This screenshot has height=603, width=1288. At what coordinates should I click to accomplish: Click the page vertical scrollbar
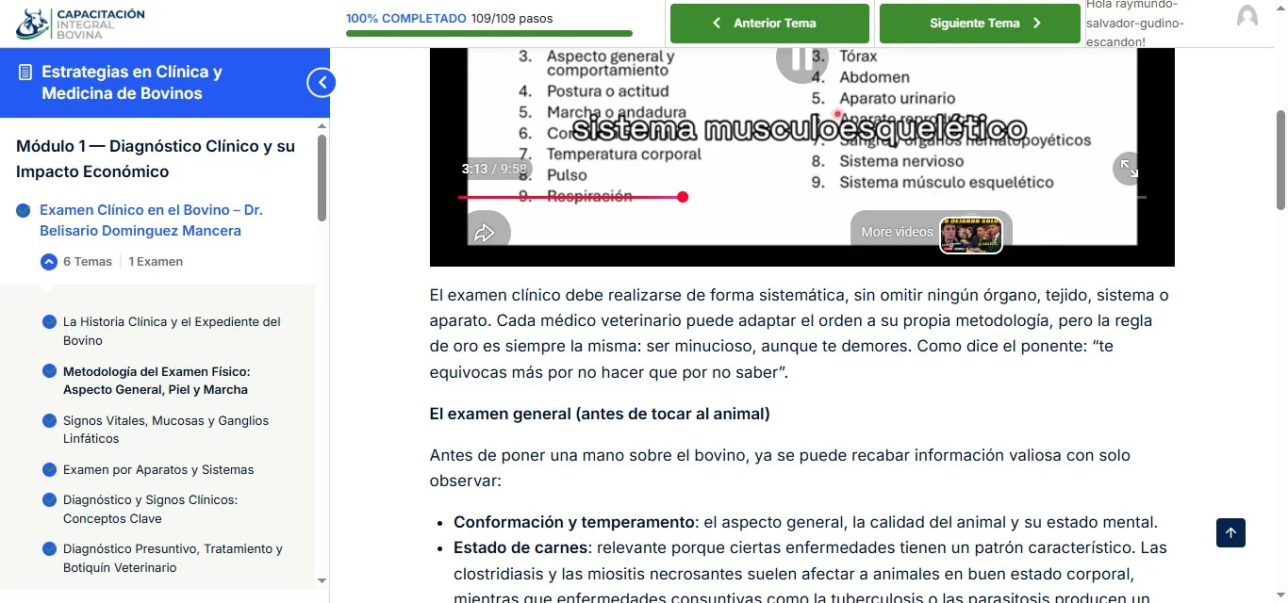tap(1280, 160)
